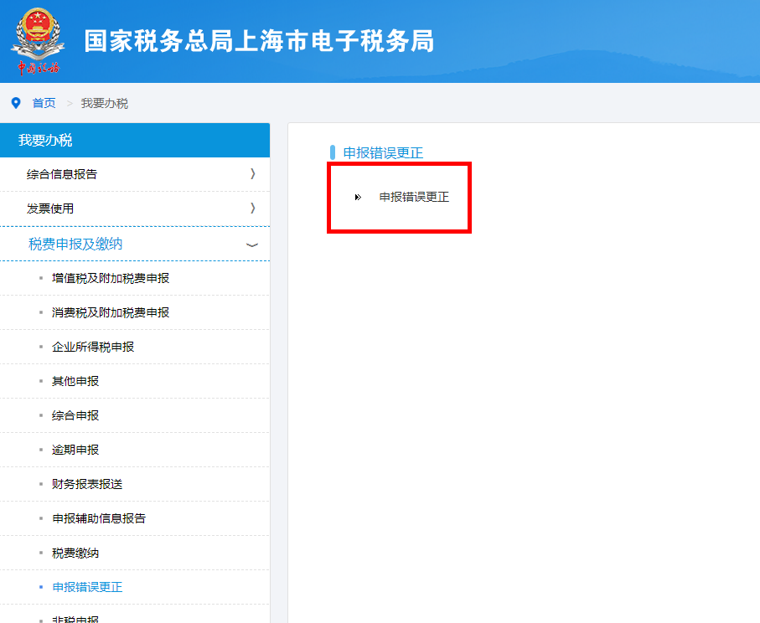Image resolution: width=760 pixels, height=623 pixels.
Task: Select 其他申报 in sidebar
Action: tap(75, 381)
